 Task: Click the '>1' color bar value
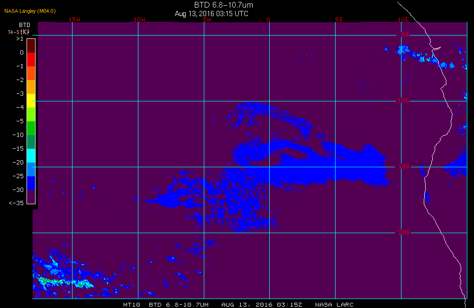click(x=19, y=39)
